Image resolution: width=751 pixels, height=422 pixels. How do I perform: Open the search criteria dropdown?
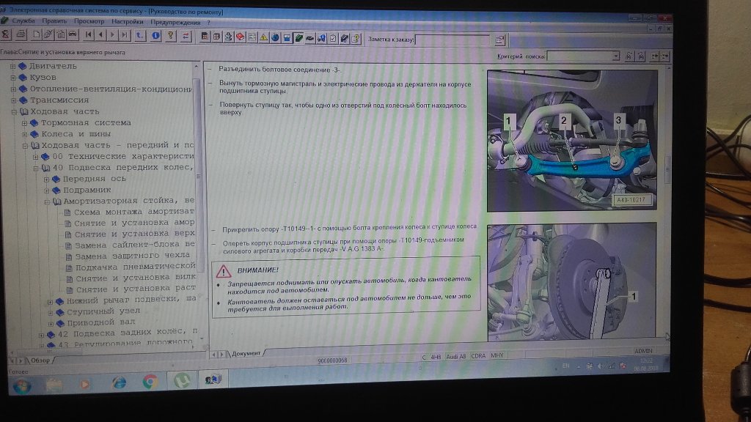(616, 56)
